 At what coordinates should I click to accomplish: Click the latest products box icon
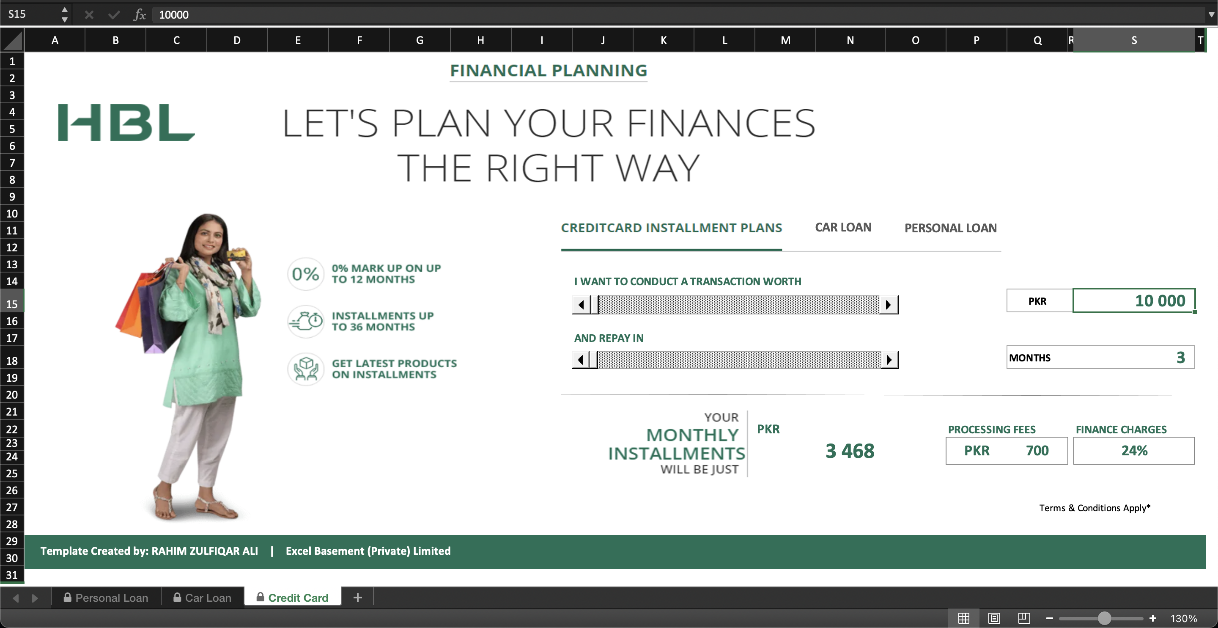pyautogui.click(x=305, y=369)
